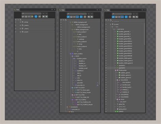The width and height of the screenshot is (161, 124).
Task: Click the search field in menu tree panel
Action: (x=77, y=14)
